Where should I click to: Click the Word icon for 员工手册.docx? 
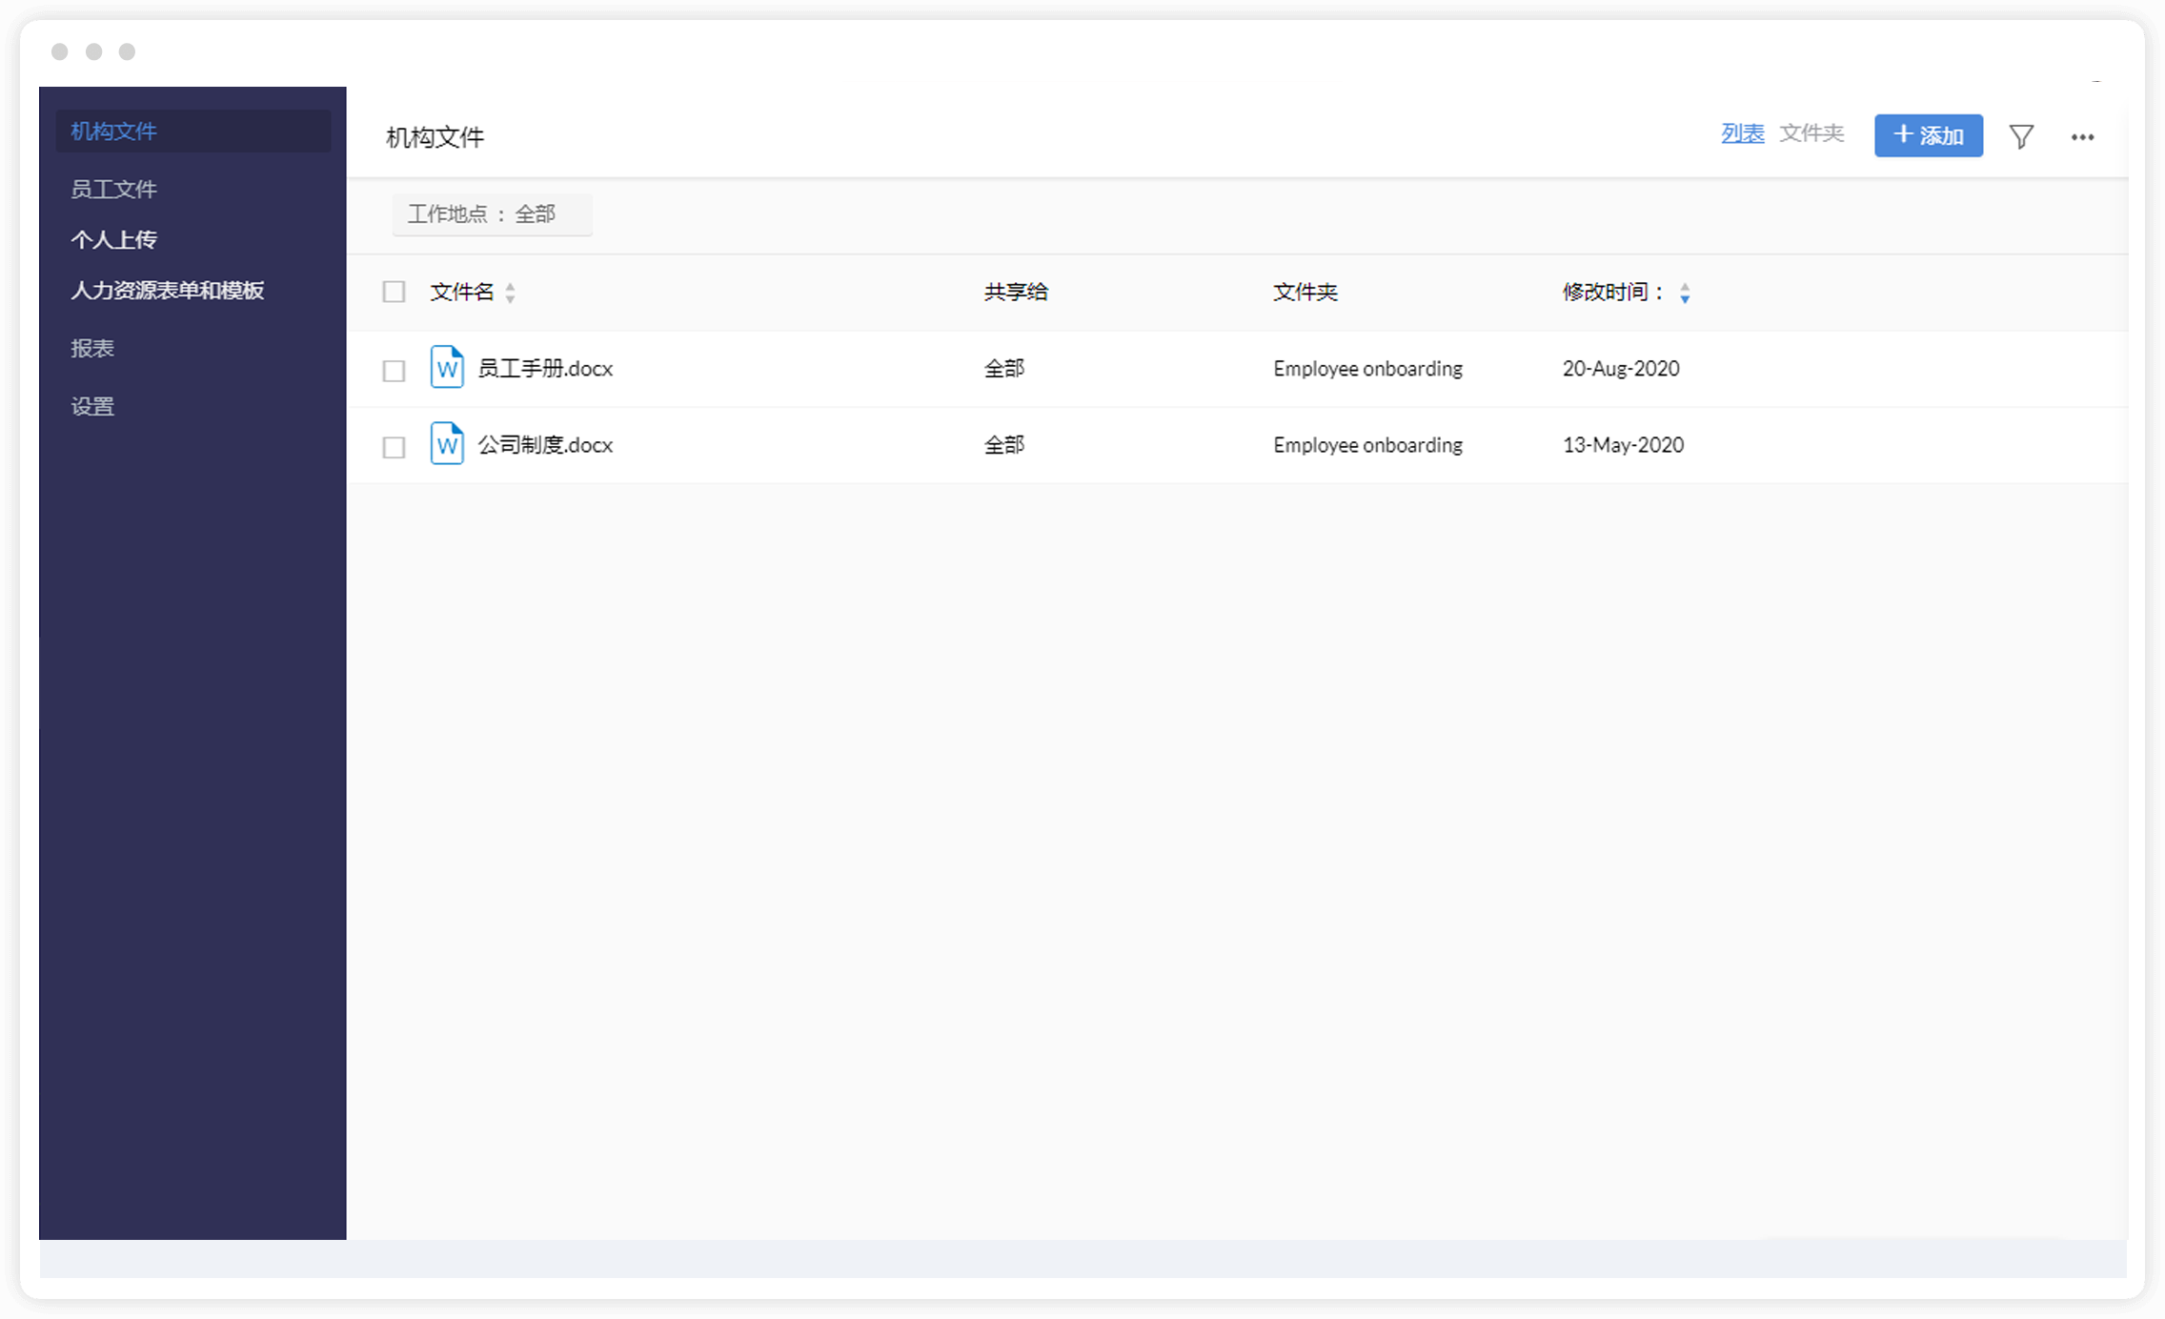[447, 368]
